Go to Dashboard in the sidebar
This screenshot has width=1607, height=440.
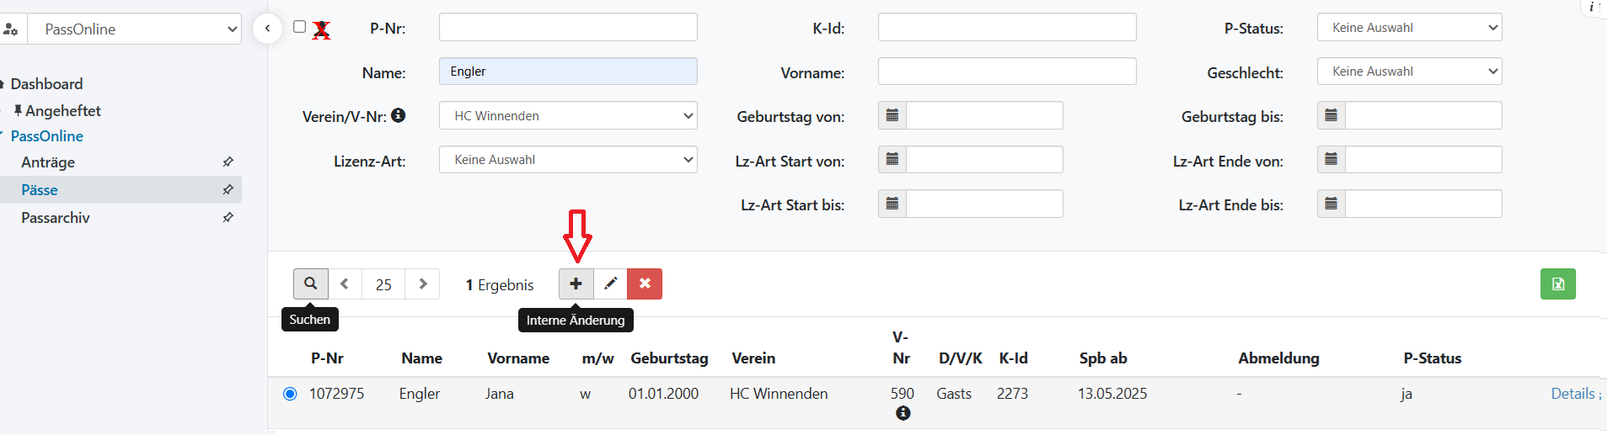coord(46,84)
